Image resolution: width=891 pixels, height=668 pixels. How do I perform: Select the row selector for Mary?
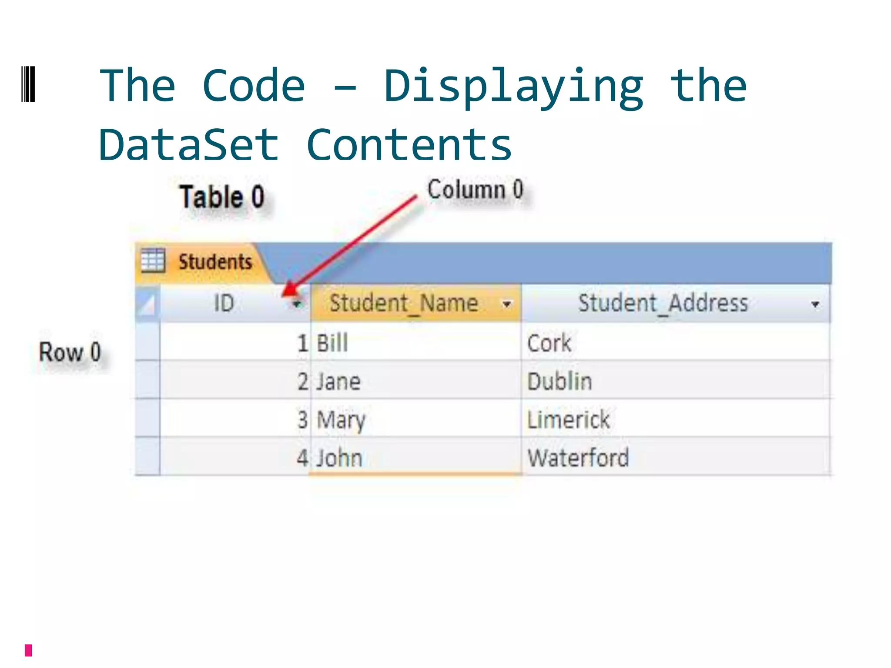click(x=147, y=418)
